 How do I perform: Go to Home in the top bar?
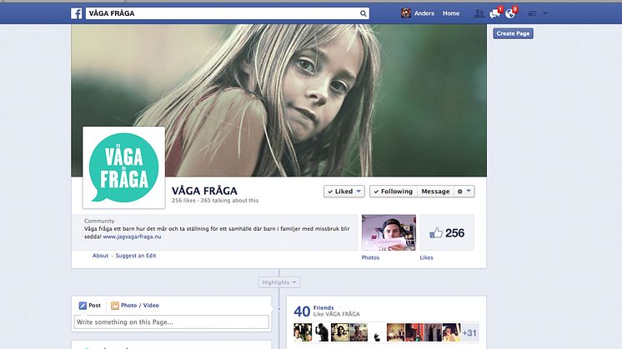[450, 13]
